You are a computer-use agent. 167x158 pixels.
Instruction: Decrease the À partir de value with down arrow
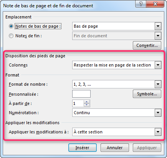[87, 105]
